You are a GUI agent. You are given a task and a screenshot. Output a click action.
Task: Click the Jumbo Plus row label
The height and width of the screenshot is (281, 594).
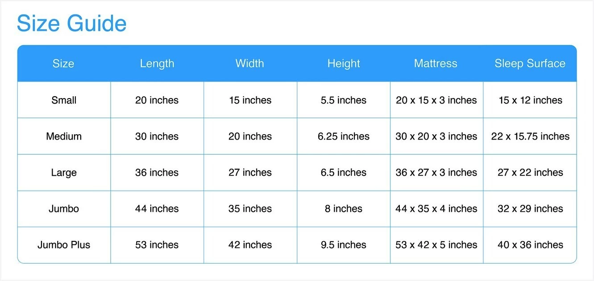(64, 244)
